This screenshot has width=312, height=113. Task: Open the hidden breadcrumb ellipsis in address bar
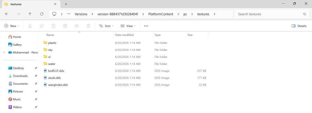[x=69, y=14]
